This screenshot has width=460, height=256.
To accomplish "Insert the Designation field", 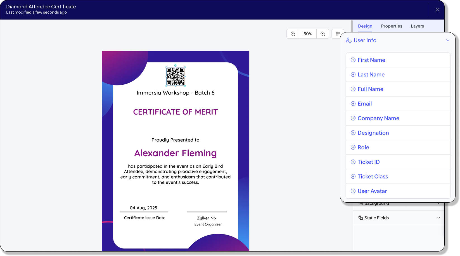I will 398,133.
